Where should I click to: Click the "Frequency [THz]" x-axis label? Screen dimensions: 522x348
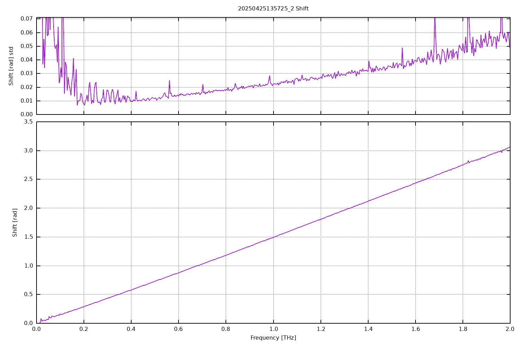coord(273,338)
